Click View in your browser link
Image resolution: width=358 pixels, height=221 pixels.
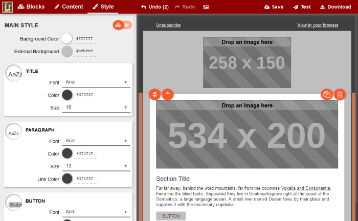pos(318,25)
